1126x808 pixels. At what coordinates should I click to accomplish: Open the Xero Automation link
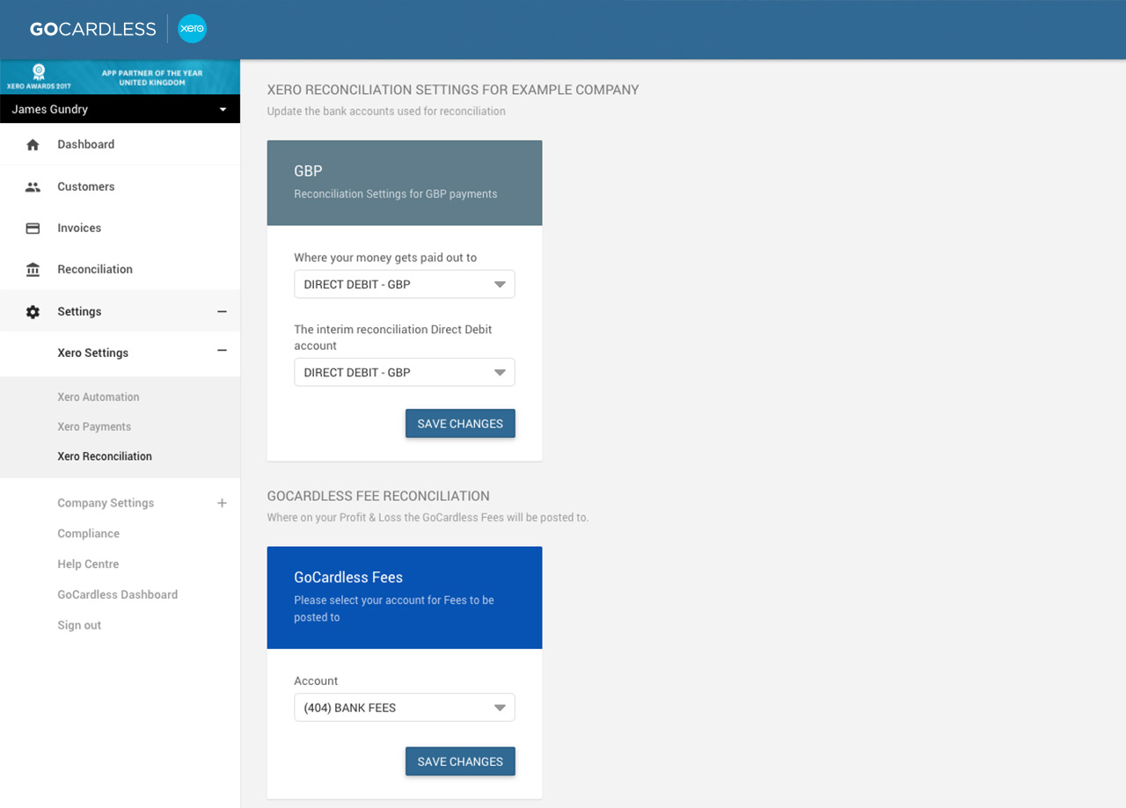(x=99, y=397)
